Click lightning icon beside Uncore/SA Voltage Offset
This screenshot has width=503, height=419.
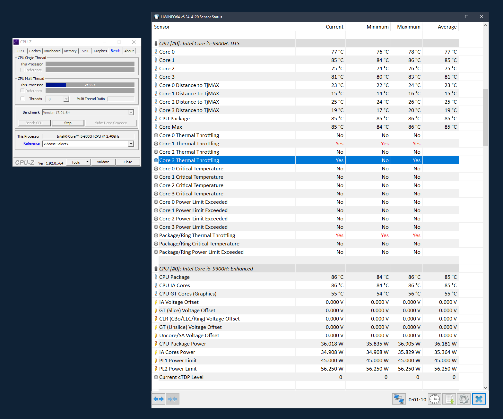156,335
